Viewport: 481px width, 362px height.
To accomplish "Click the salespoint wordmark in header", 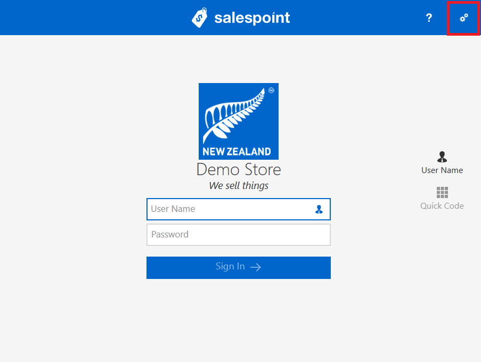I will coord(252,18).
